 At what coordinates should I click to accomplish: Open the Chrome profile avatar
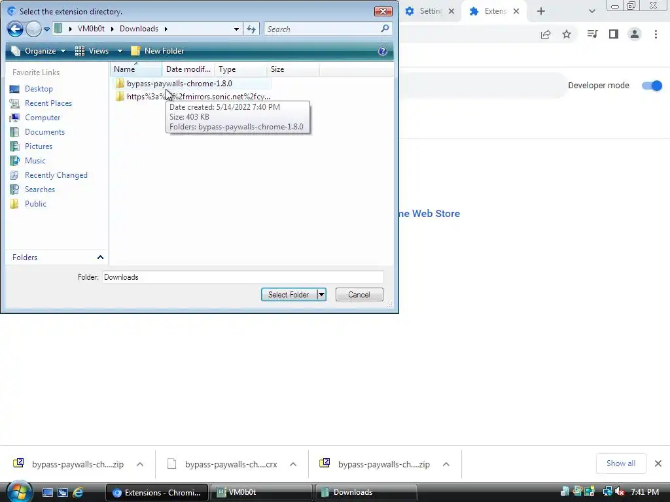pyautogui.click(x=635, y=34)
